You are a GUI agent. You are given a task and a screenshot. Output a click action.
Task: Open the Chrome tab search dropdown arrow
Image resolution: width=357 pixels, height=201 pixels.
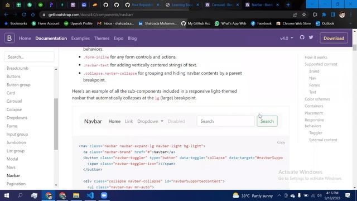pos(312,4)
